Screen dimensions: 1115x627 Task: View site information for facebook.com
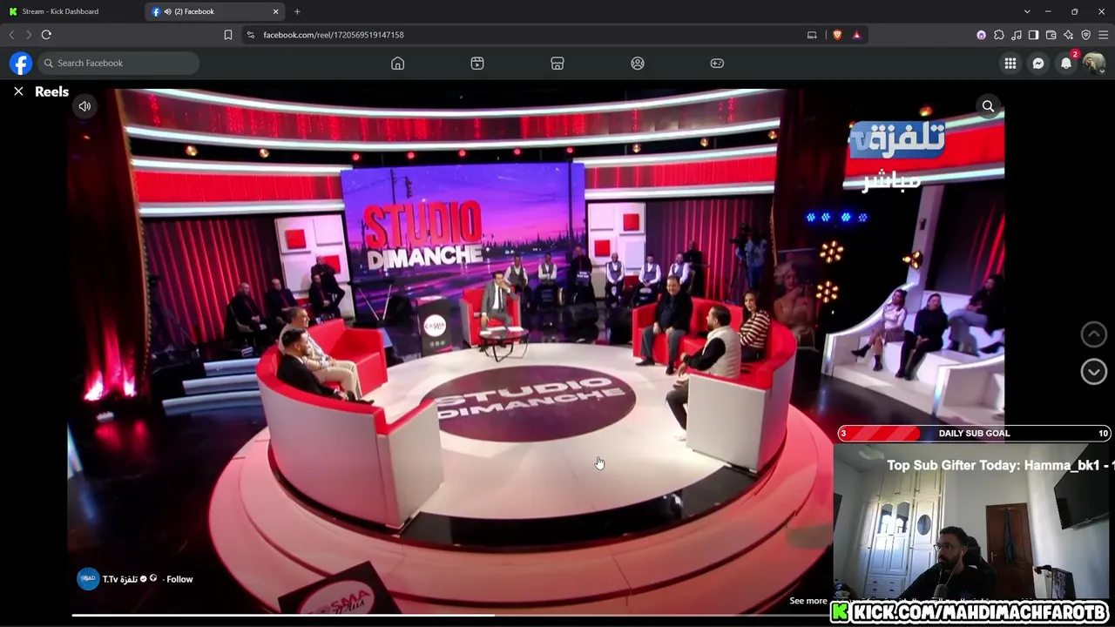(x=251, y=35)
